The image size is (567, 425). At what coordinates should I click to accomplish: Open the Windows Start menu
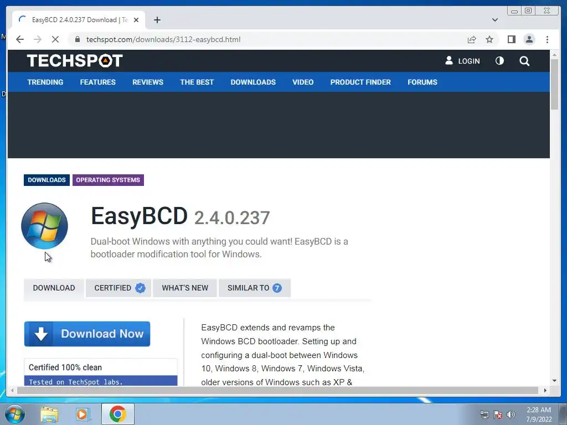[15, 414]
